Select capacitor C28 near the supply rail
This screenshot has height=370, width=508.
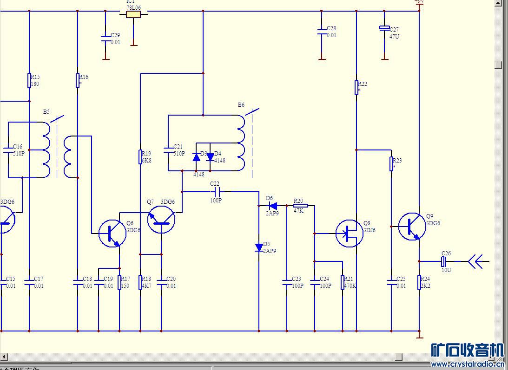tap(322, 32)
